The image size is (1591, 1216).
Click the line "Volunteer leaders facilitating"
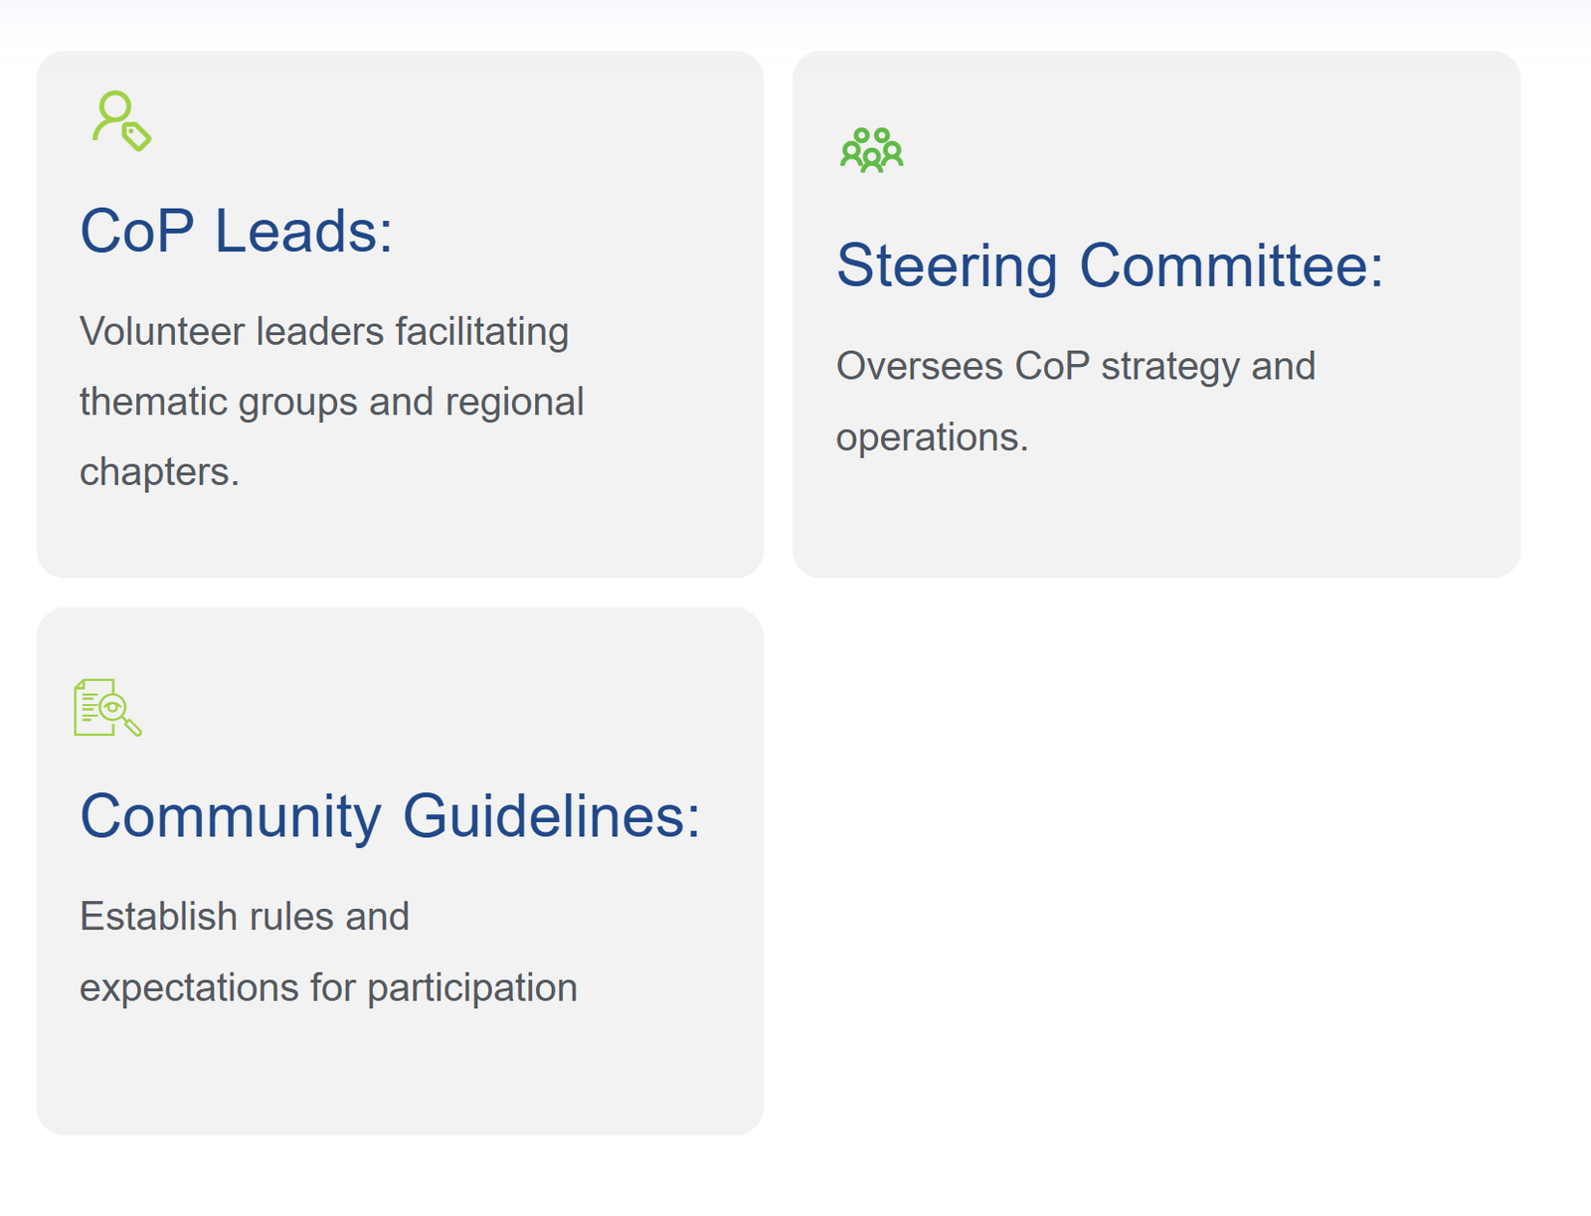coord(324,331)
